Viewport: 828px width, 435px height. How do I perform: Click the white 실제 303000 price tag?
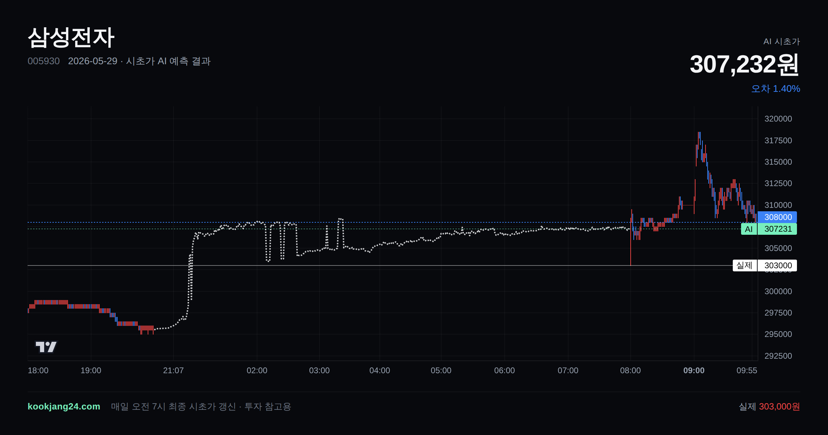765,265
